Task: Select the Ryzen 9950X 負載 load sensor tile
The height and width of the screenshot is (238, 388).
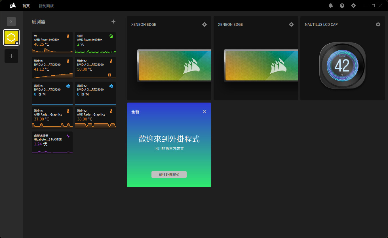Action: click(95, 43)
